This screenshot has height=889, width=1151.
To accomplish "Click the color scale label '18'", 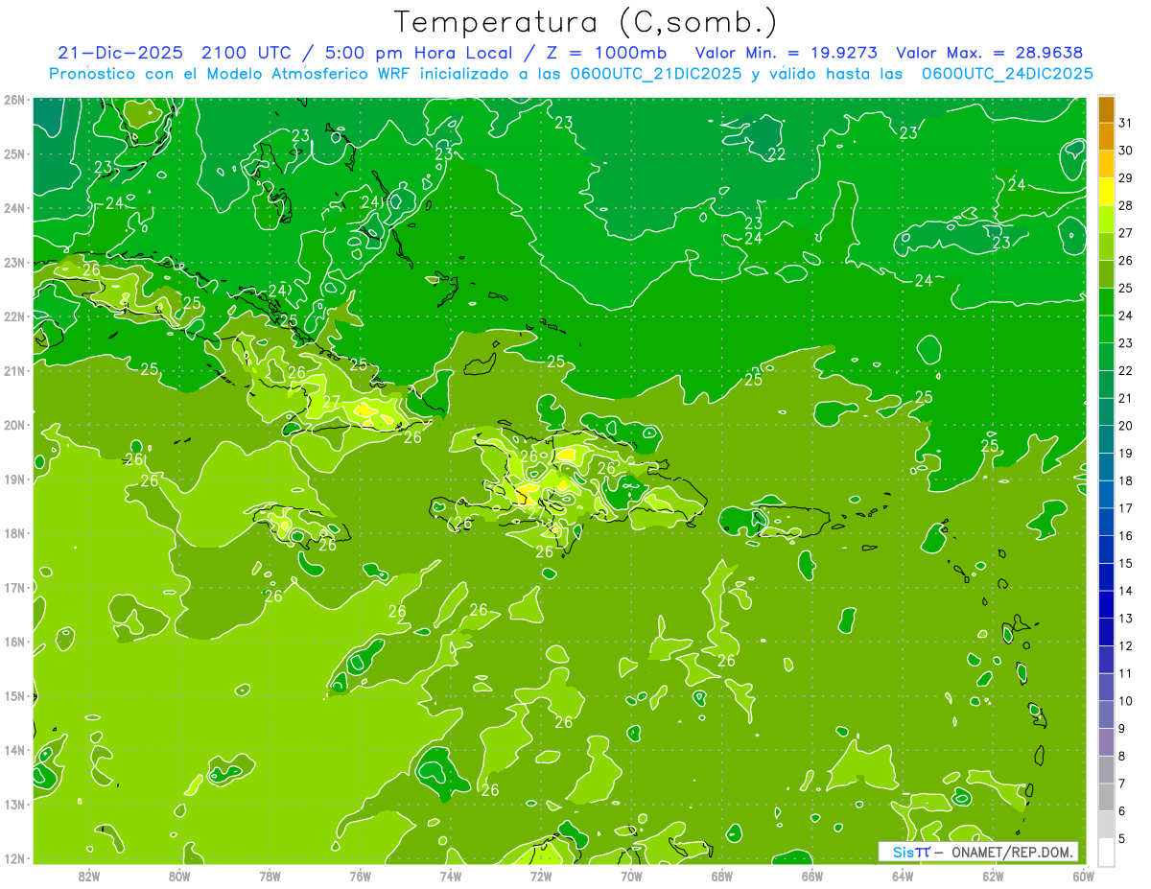I will point(1126,481).
